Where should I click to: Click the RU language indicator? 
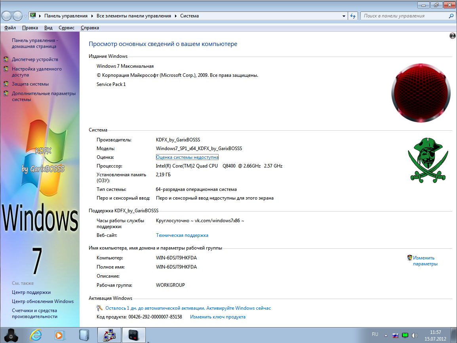375,334
